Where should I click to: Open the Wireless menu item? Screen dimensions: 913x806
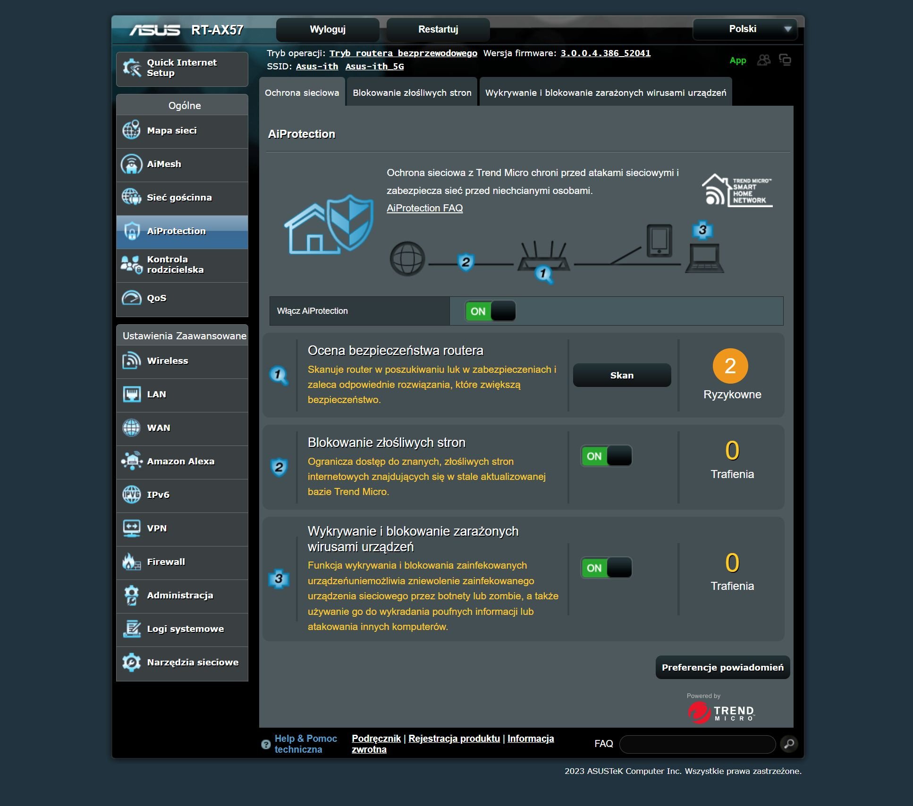(x=182, y=361)
